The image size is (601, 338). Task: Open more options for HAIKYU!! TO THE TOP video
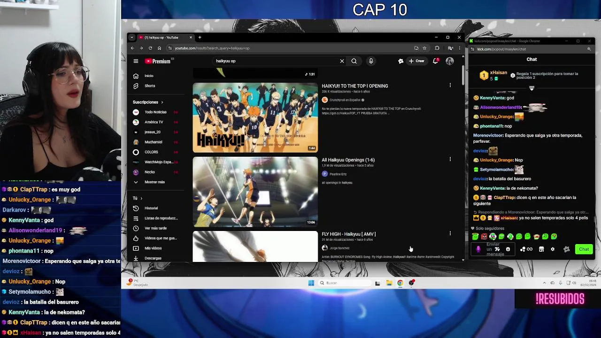[450, 85]
